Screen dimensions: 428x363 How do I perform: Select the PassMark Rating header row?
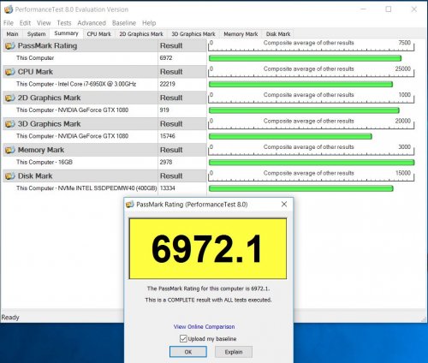tap(104, 45)
